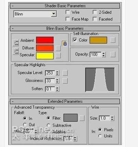Click the Ambient-Diffuse lock button
The width and height of the screenshot is (138, 147).
15,43
